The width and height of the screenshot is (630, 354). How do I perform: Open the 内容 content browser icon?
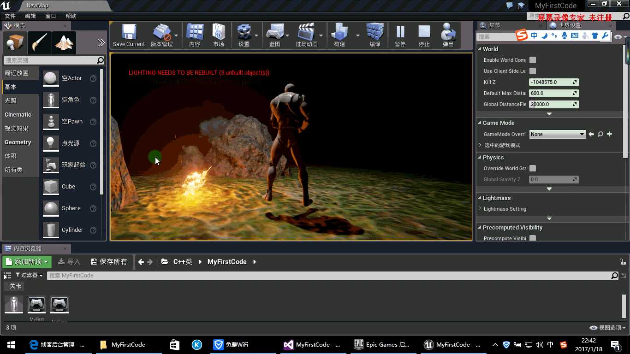pyautogui.click(x=195, y=35)
